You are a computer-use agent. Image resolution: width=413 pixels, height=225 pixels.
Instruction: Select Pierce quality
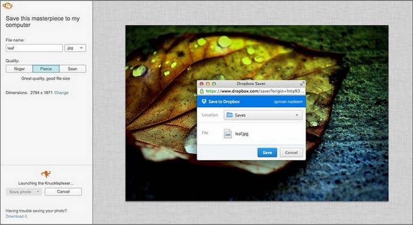46,69
